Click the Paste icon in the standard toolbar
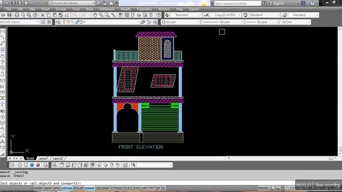 [x=55, y=15]
